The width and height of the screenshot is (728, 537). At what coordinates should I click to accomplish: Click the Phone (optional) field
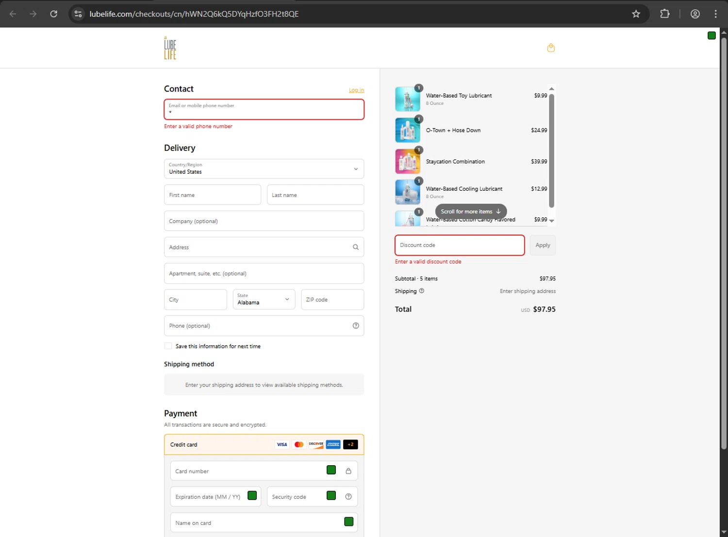click(264, 326)
